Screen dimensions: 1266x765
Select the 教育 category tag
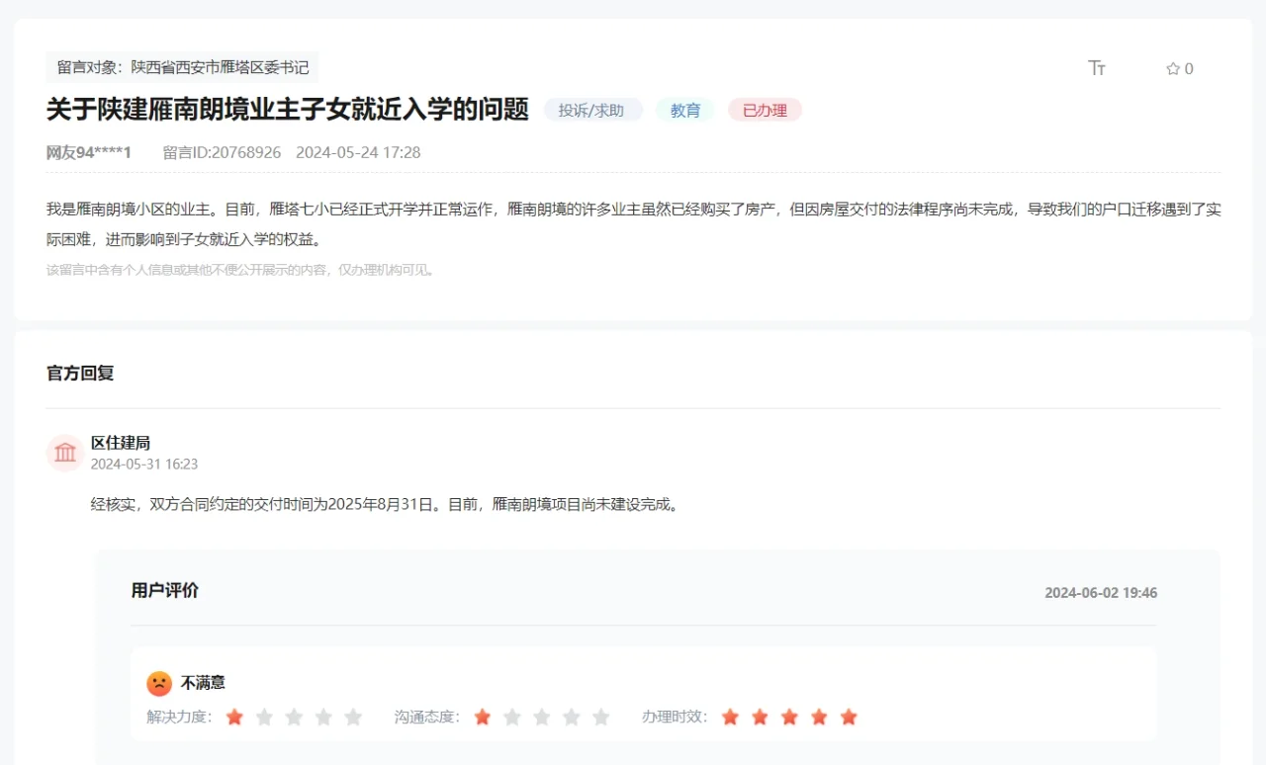[x=685, y=110]
